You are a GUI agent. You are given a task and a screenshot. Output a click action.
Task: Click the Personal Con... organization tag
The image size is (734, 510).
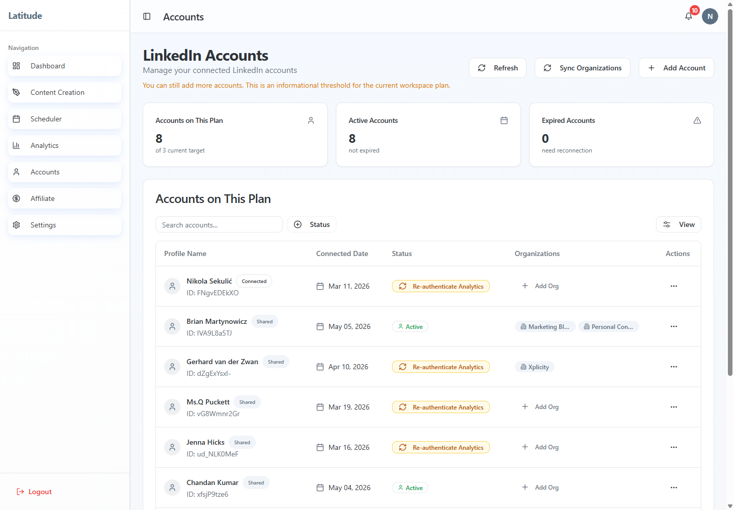click(609, 326)
